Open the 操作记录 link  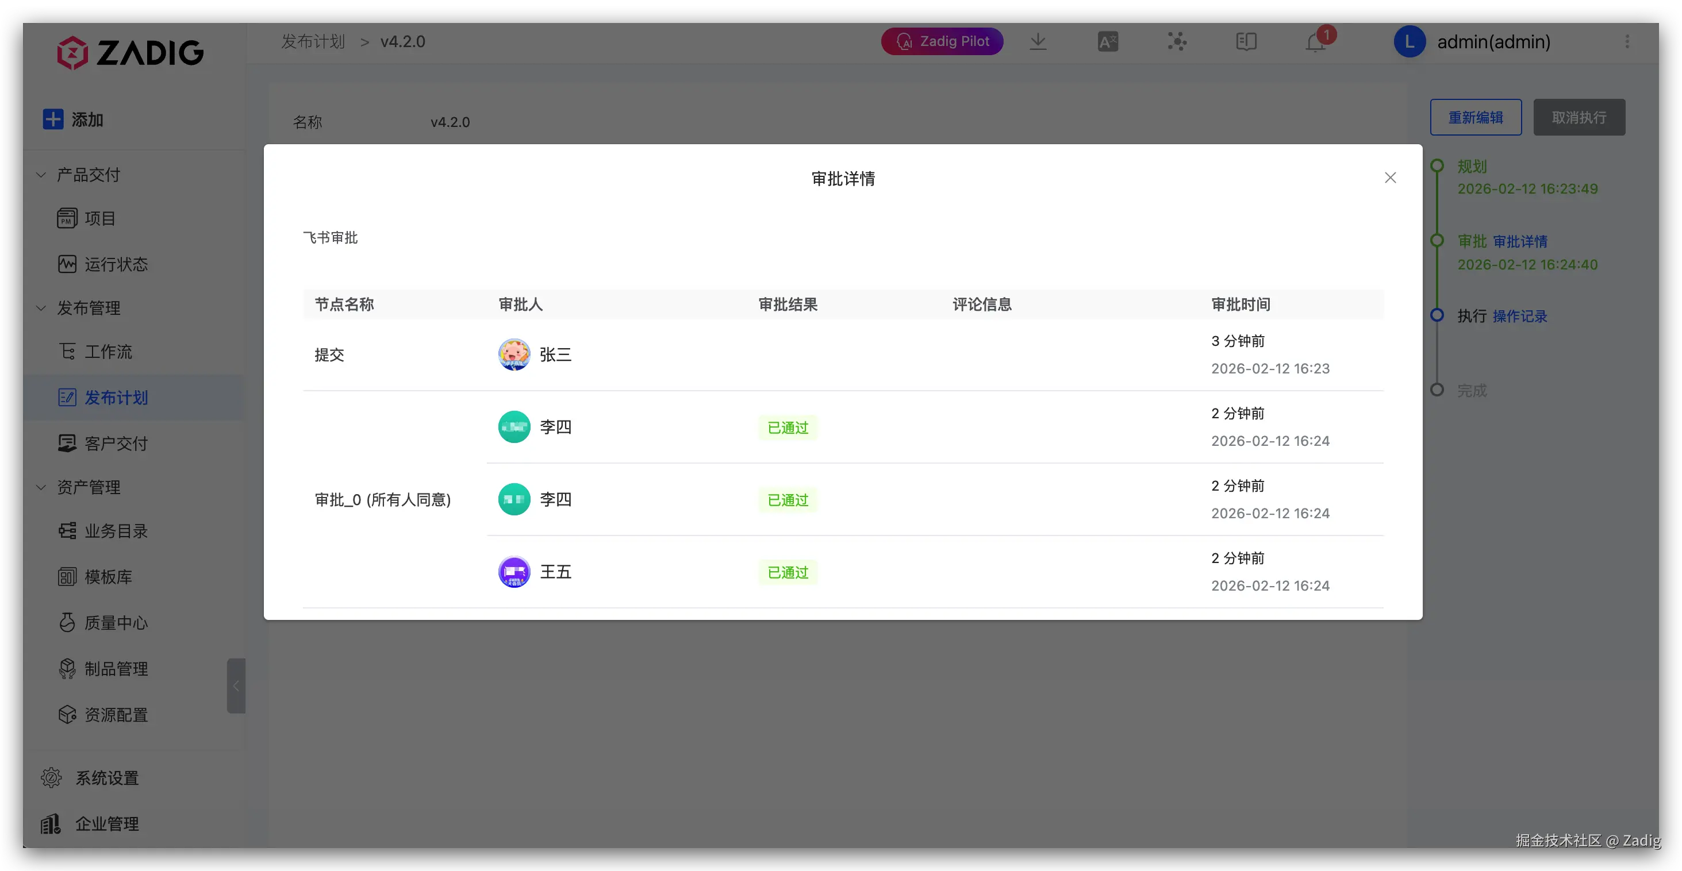1519,316
